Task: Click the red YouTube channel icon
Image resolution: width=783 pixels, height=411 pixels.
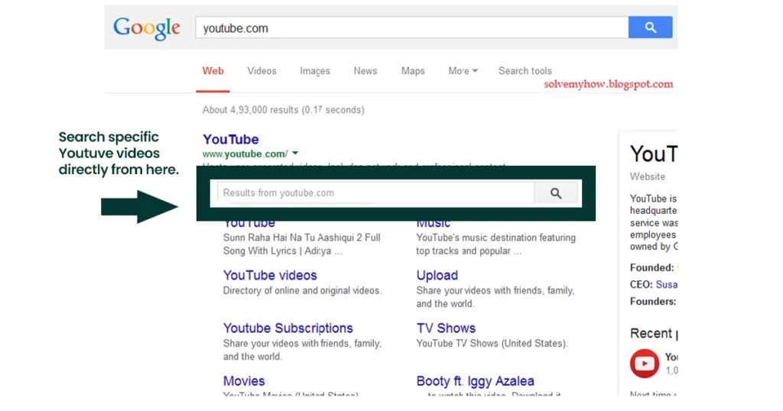Action: (645, 363)
